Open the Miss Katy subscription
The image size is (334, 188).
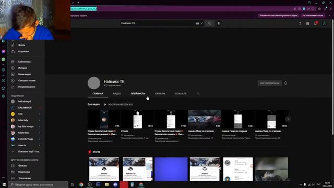[x=23, y=120]
